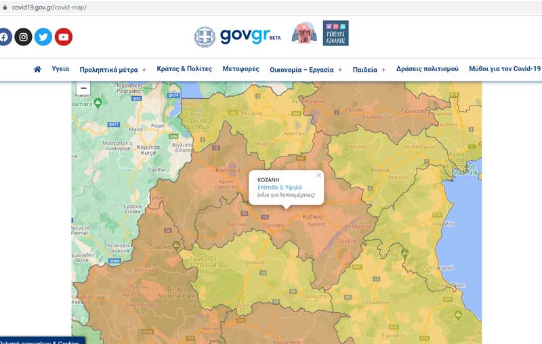Screen dimensions: 542x344
Task: Open the Twitter social icon
Action: [43, 37]
